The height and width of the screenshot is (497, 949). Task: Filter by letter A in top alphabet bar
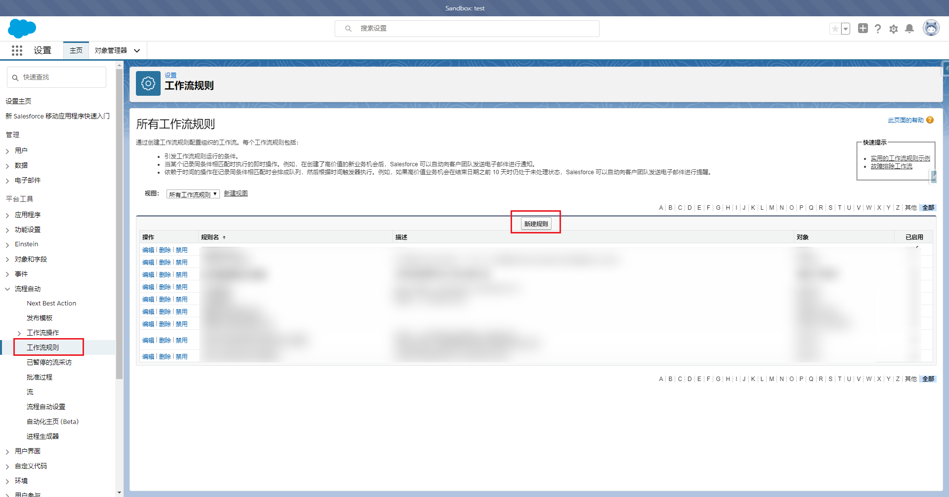661,208
